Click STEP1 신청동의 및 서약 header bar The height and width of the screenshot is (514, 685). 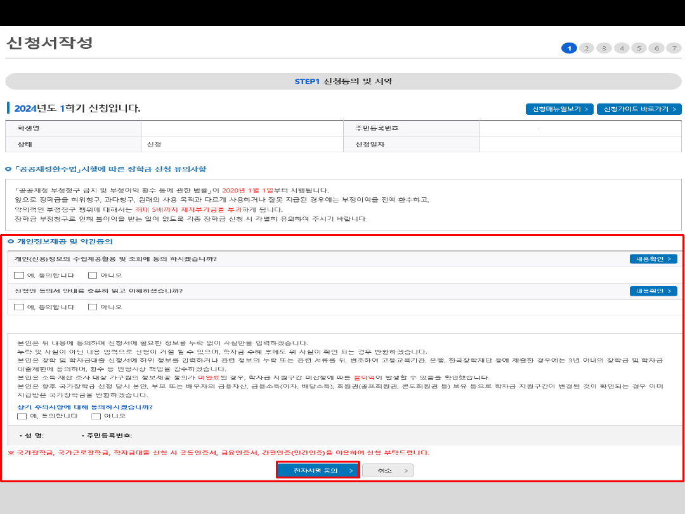(x=343, y=81)
